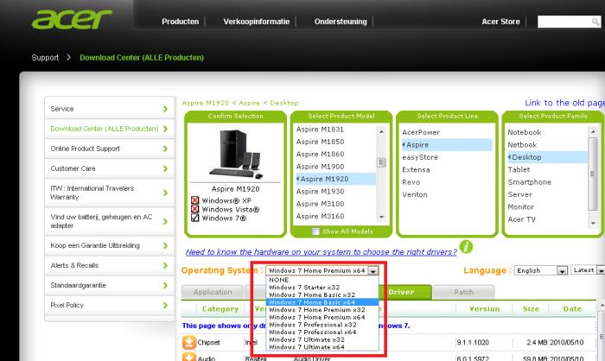Click the Pixel Policy arrow icon
Screen dimensions: 605x361
point(165,305)
